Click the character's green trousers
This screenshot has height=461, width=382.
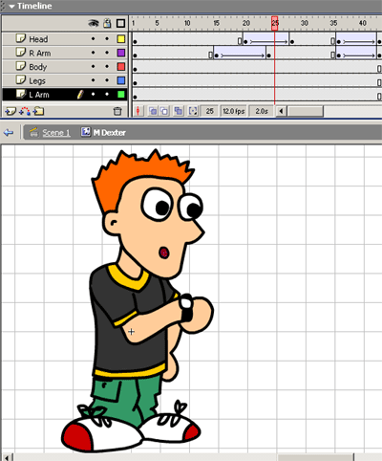(x=127, y=399)
